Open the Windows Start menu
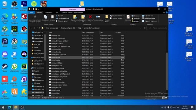 (3, 107)
